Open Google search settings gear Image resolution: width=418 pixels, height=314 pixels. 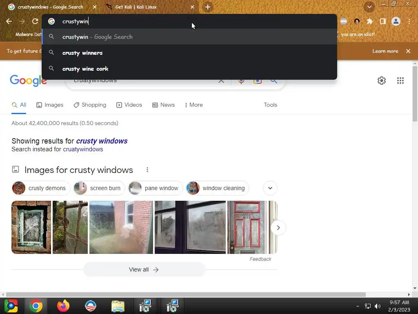382,81
